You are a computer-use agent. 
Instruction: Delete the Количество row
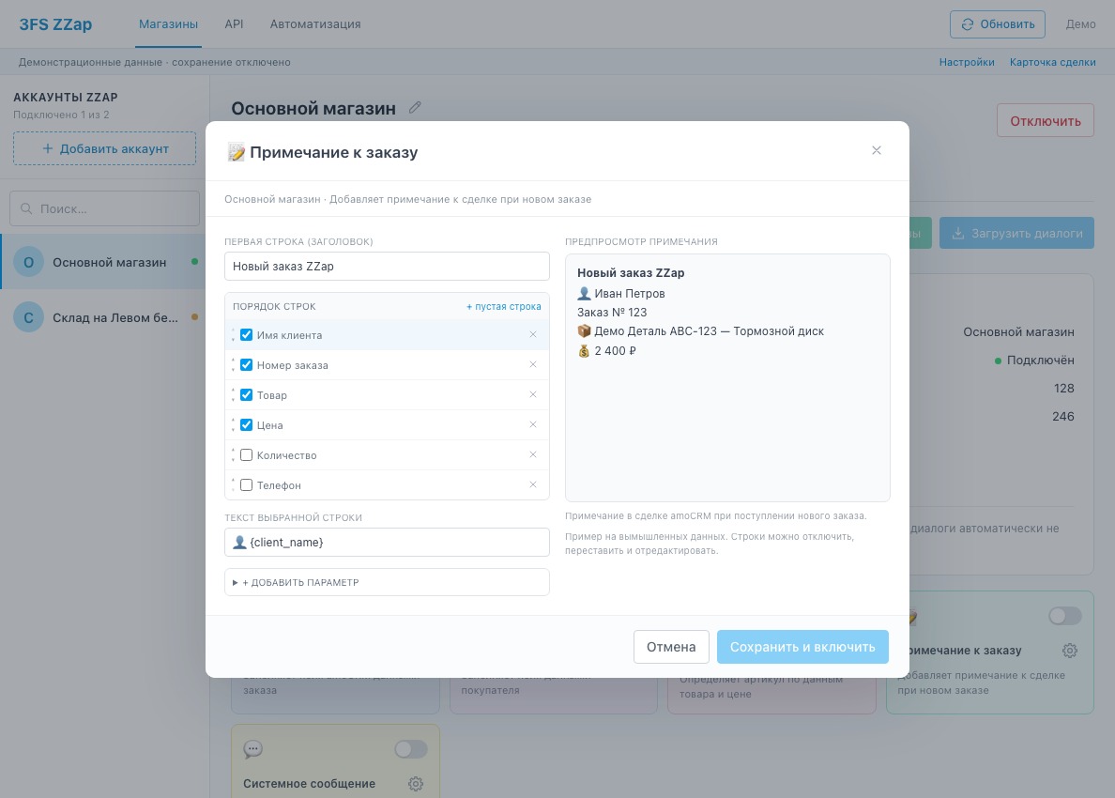[x=532, y=454]
